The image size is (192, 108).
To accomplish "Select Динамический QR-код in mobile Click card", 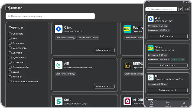I will 159,30.
